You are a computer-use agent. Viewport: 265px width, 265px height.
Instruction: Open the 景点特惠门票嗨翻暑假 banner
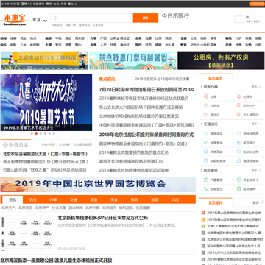pos(132,60)
